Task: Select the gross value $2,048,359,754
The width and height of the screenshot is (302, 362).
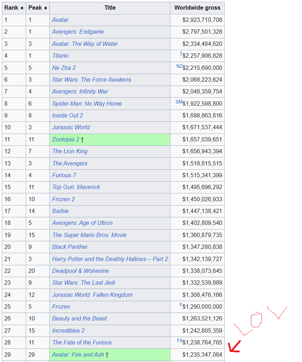Action: (x=202, y=91)
